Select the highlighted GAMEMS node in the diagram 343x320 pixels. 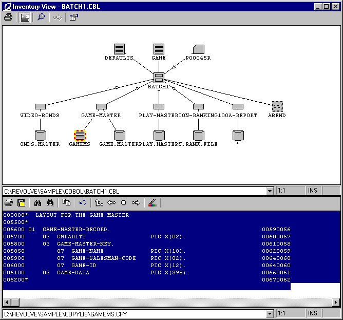point(80,135)
